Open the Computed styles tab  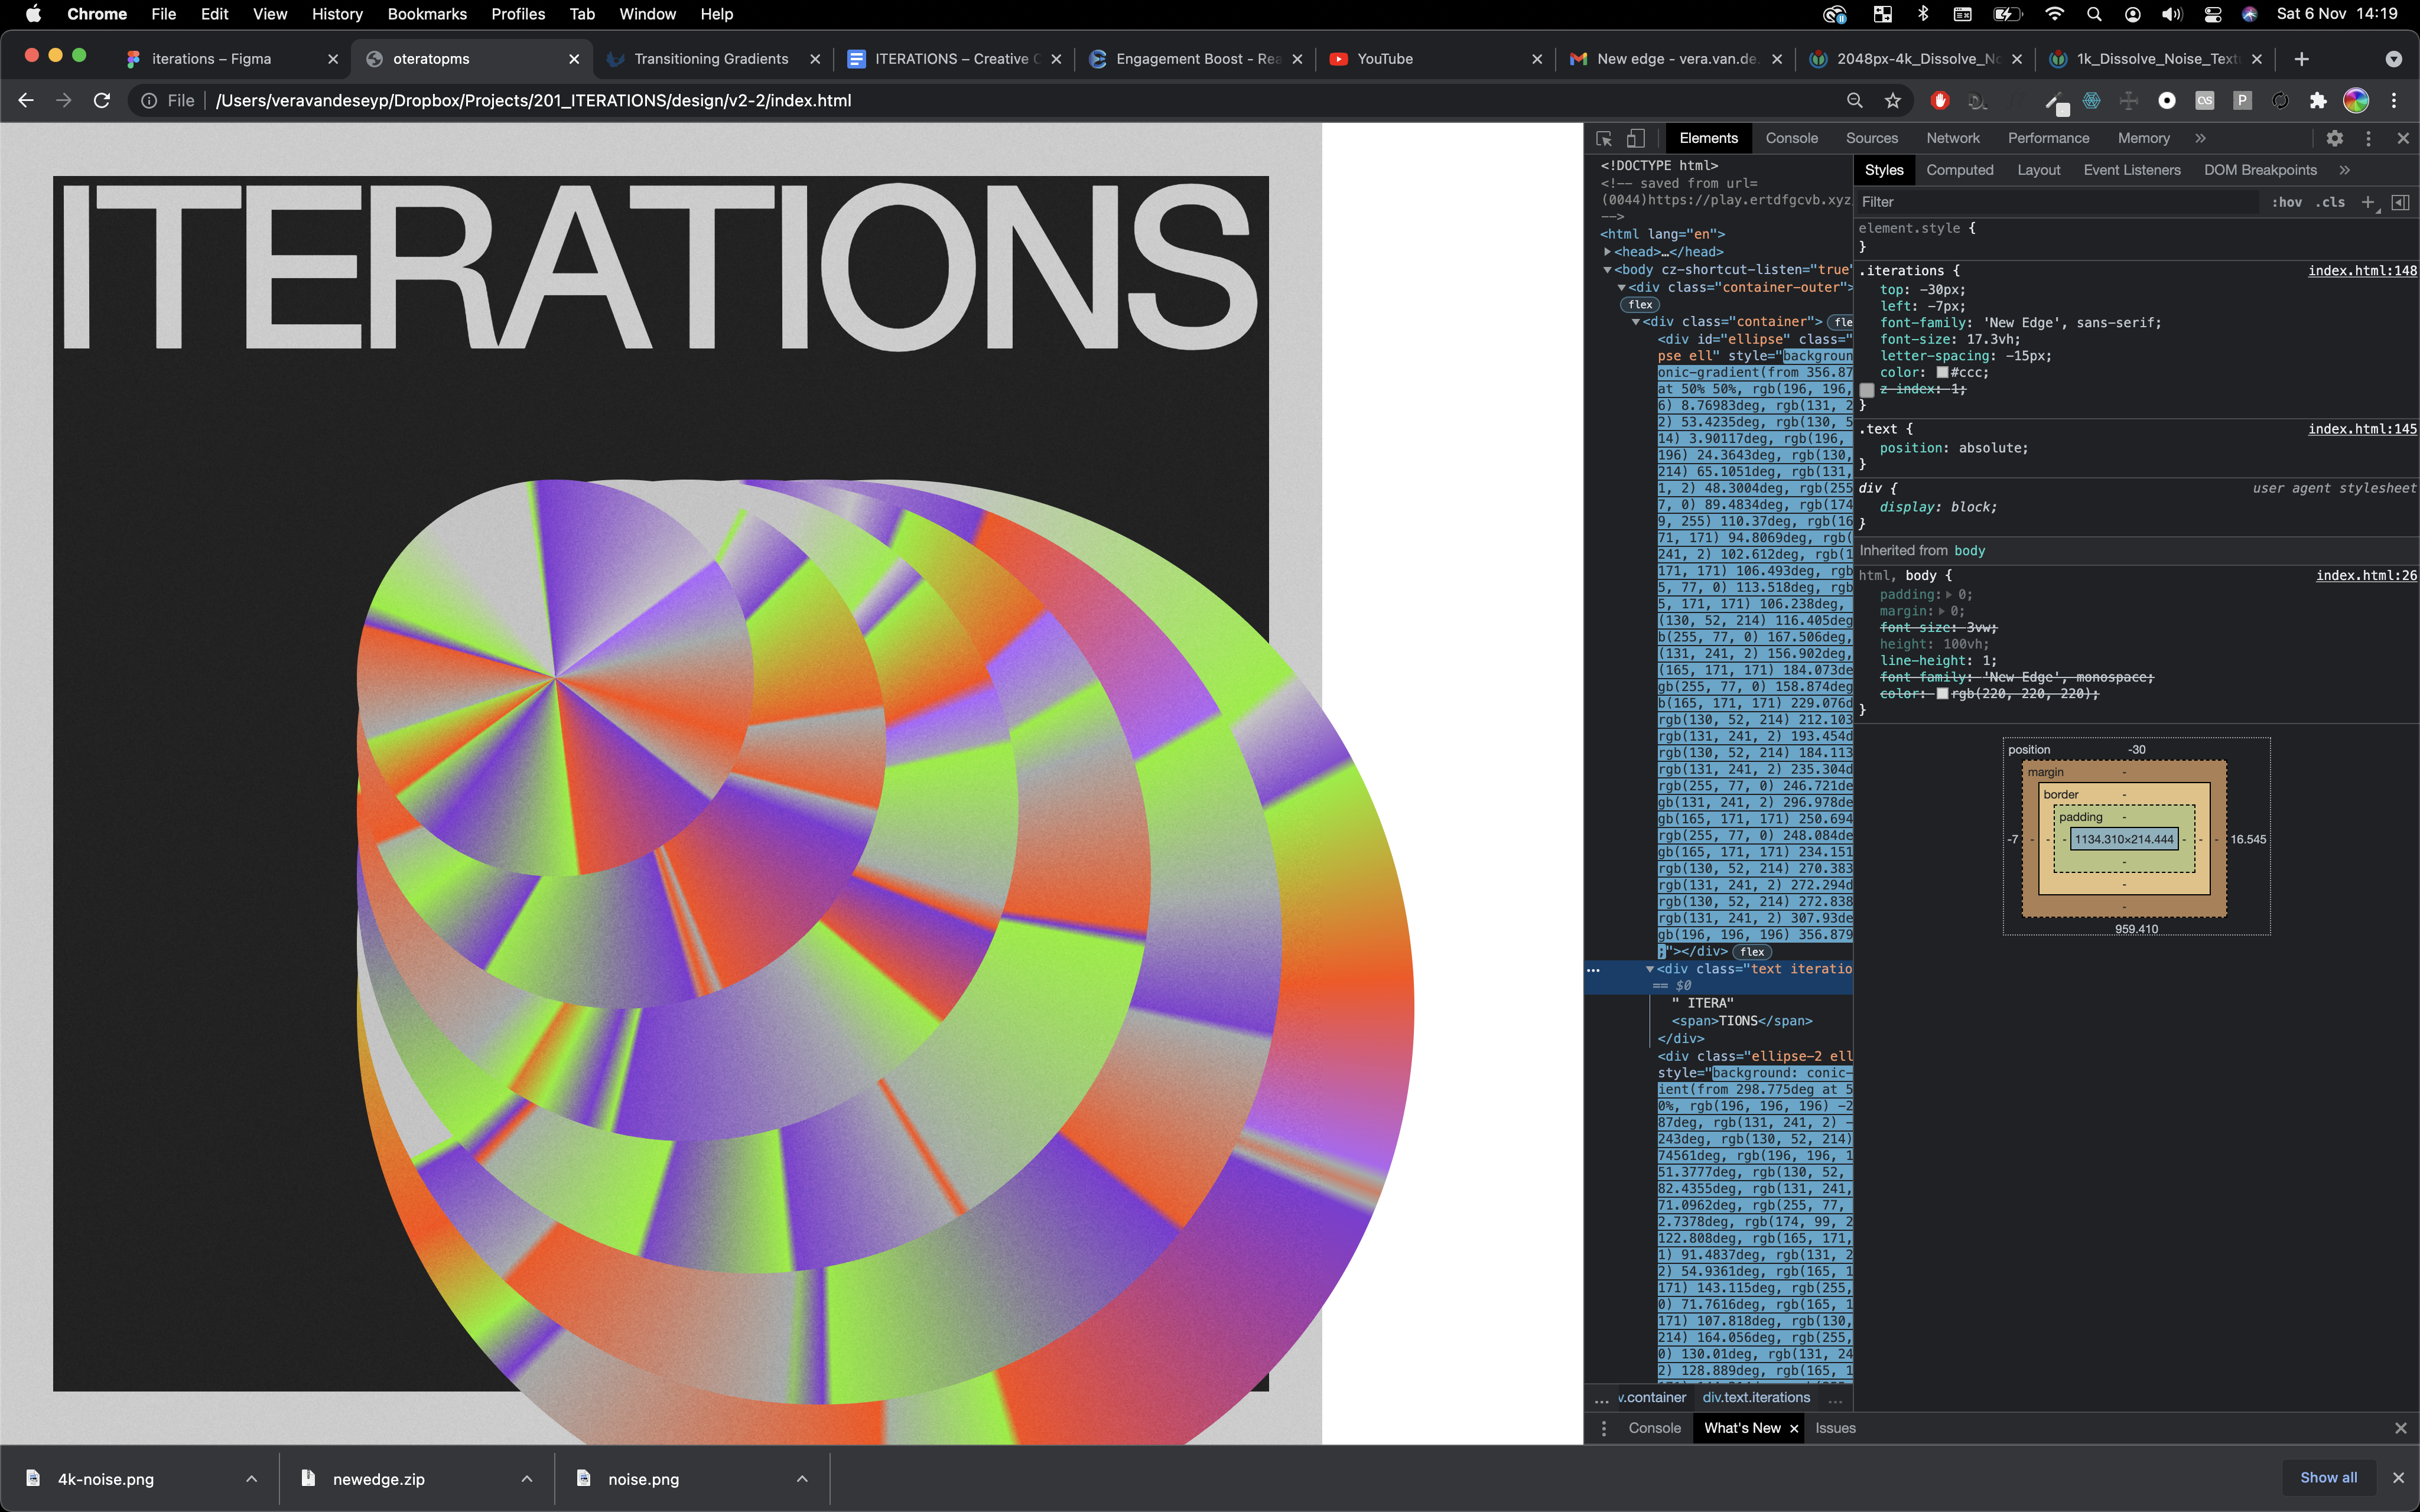tap(1959, 170)
